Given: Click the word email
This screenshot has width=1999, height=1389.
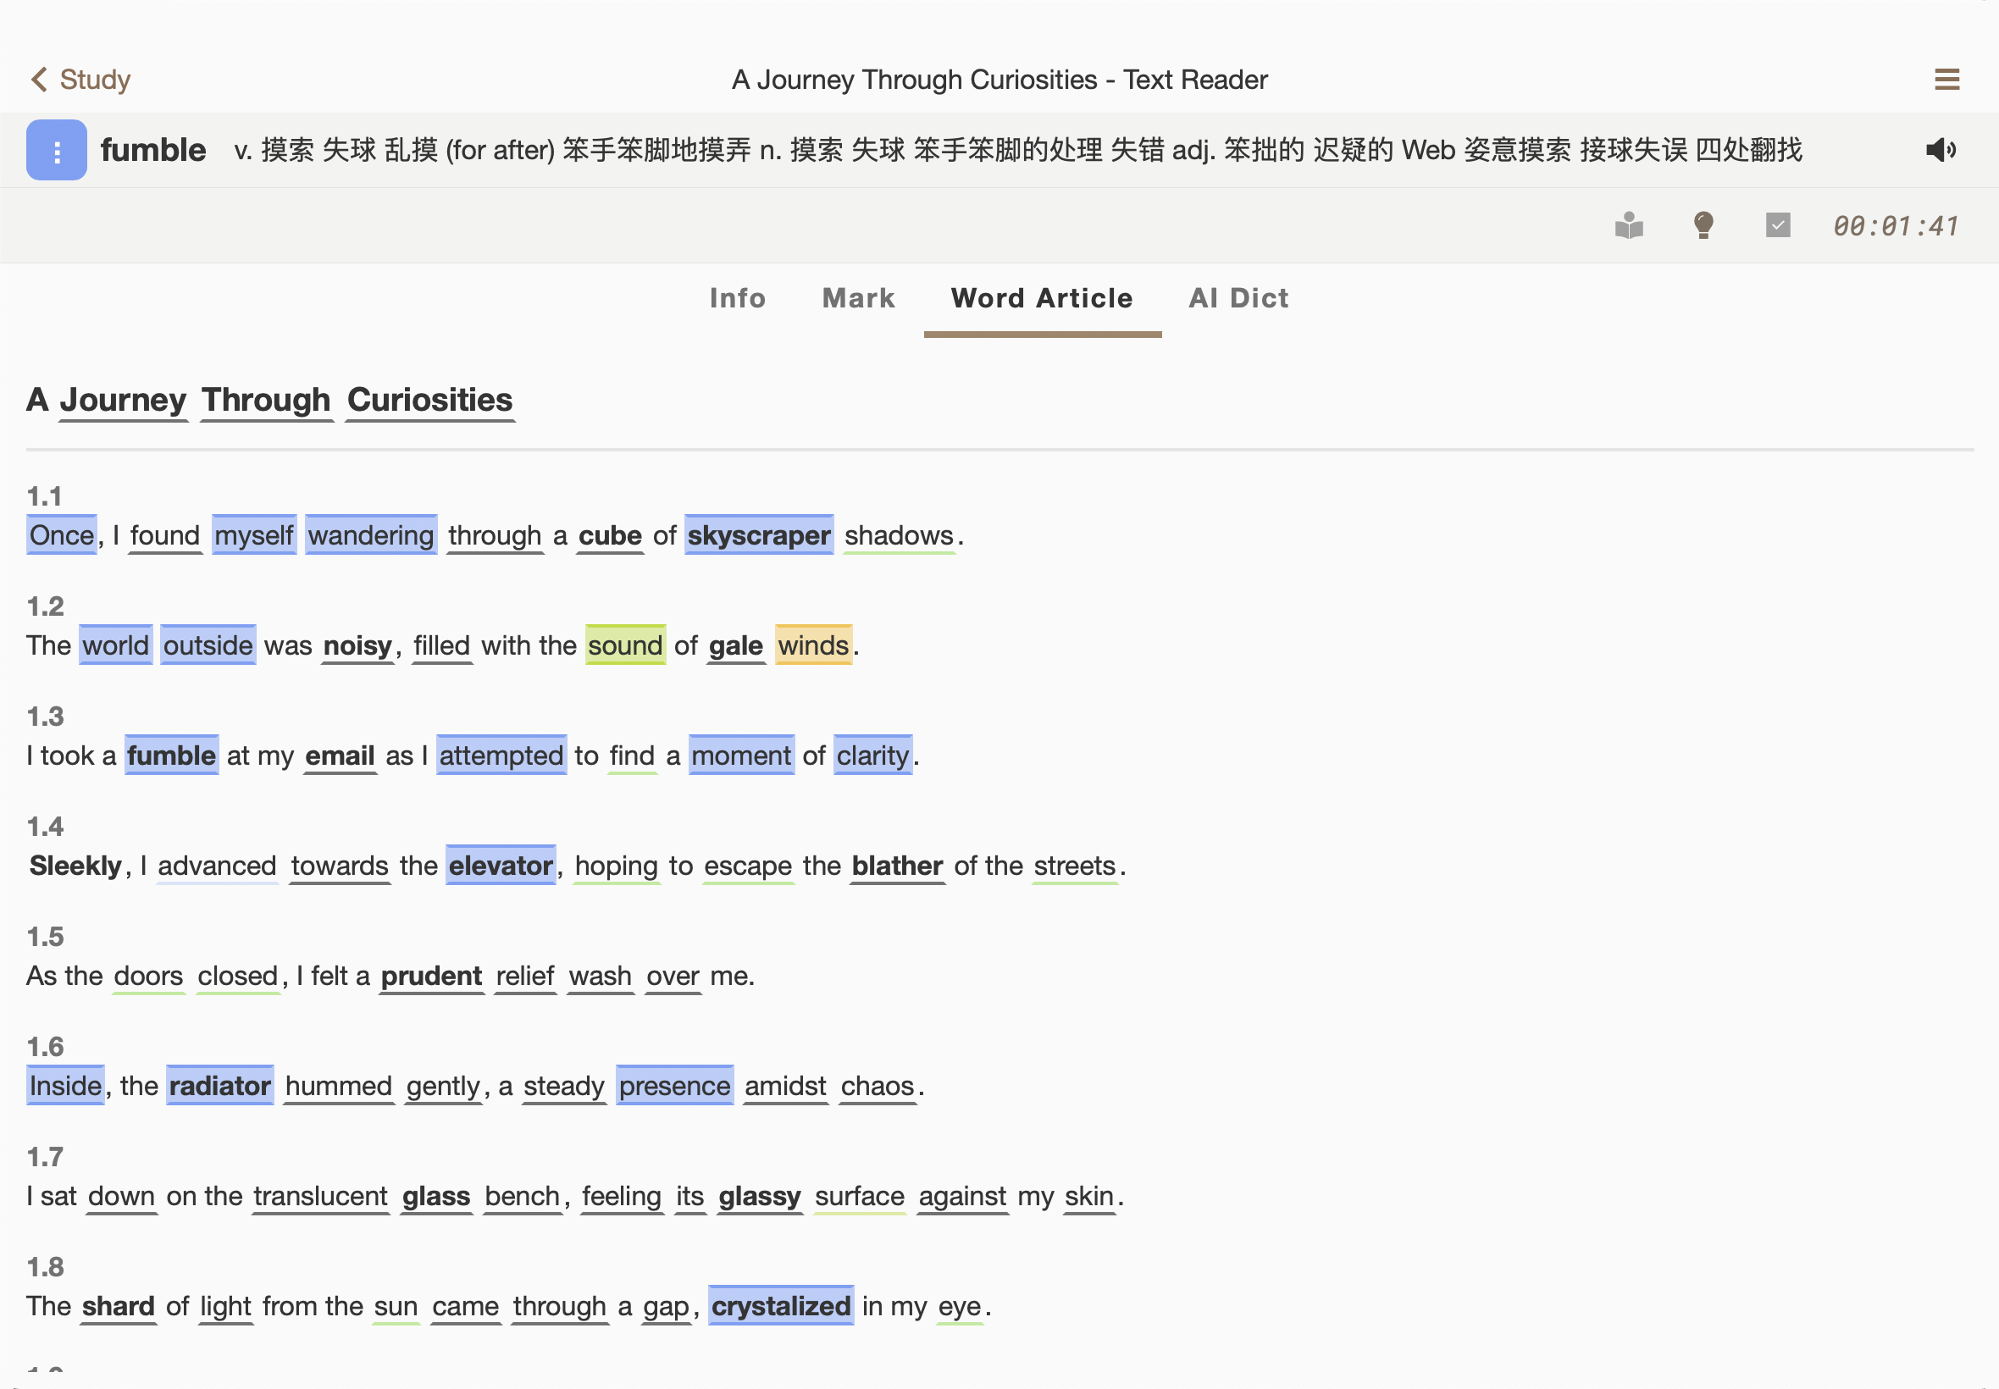Looking at the screenshot, I should tap(341, 755).
